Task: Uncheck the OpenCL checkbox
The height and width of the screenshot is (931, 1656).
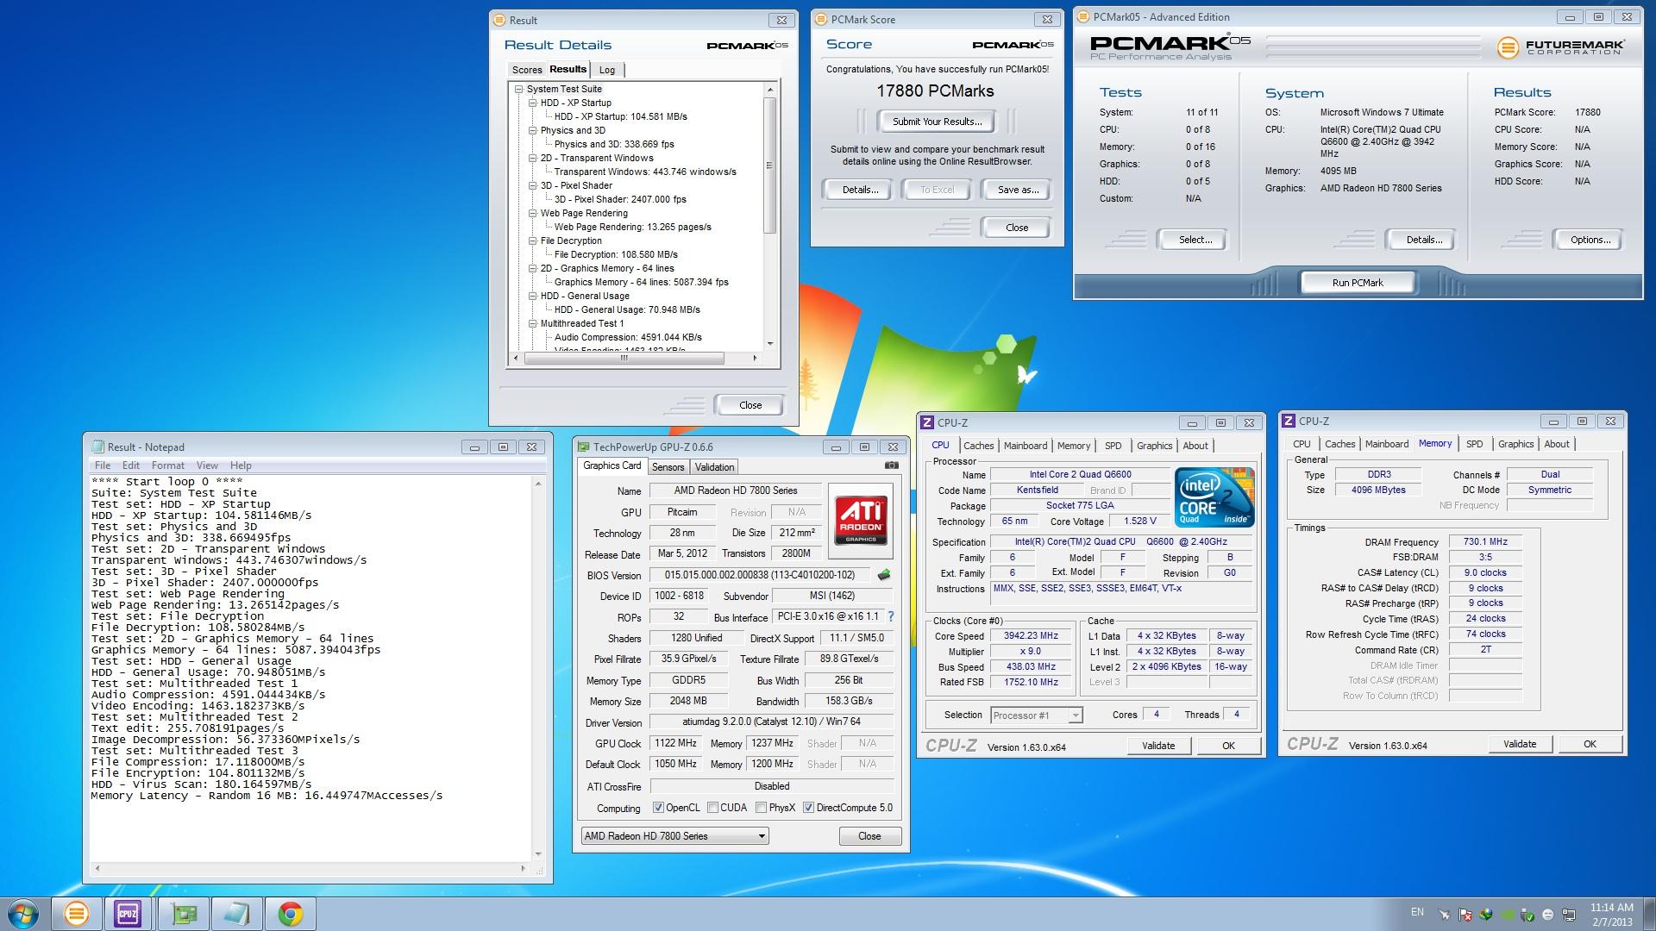Action: point(658,808)
